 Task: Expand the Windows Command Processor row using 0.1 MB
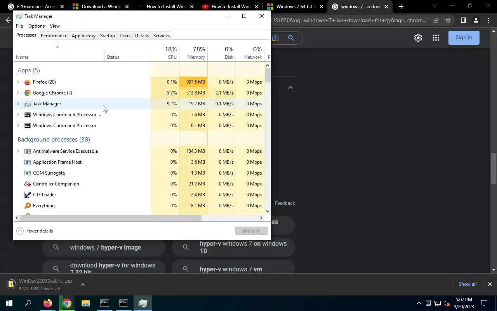[x=18, y=126]
